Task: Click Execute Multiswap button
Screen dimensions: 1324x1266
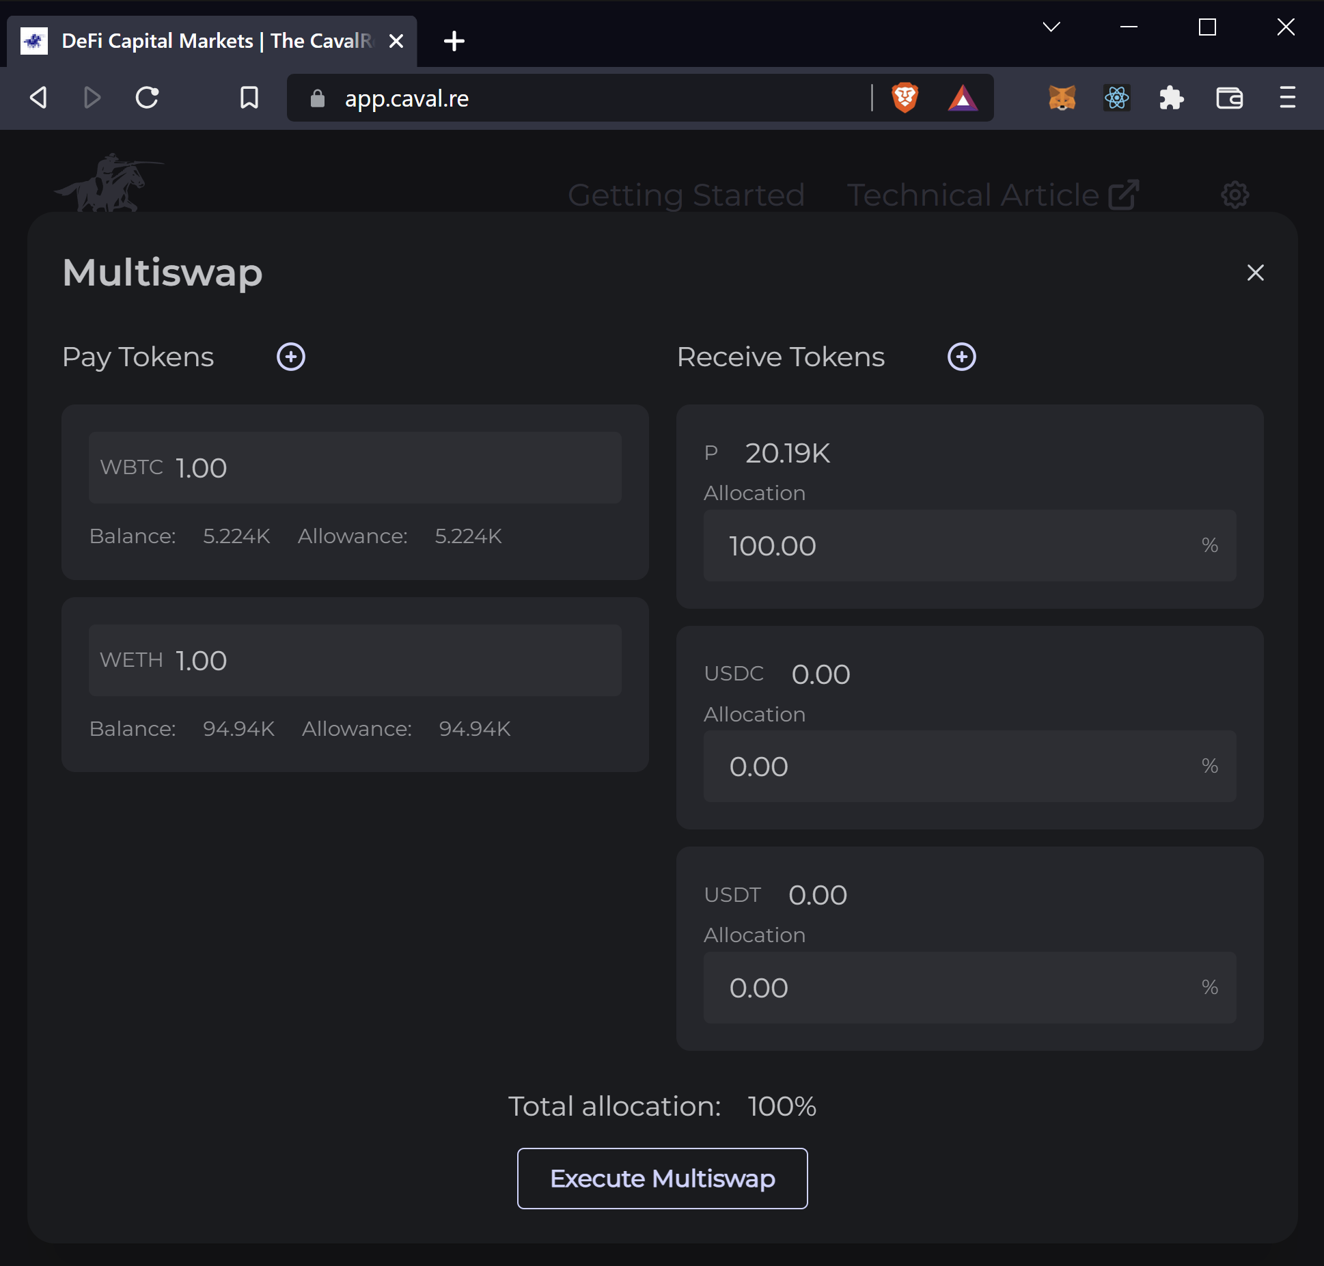Action: (662, 1179)
